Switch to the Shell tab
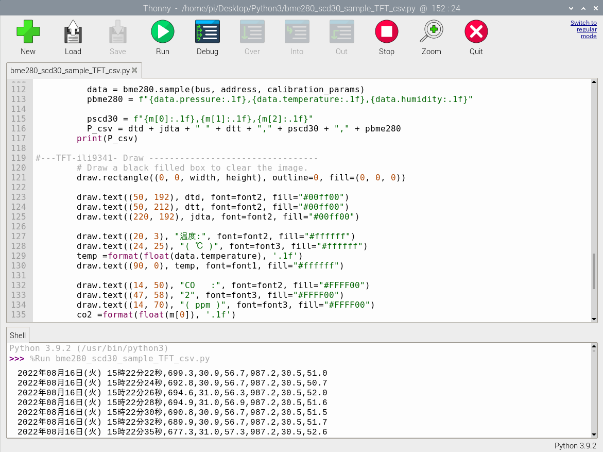 [x=18, y=335]
